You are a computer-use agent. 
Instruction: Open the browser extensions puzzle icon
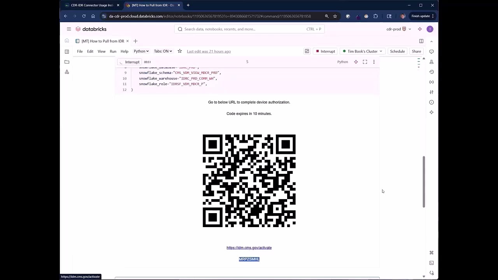coord(375,16)
